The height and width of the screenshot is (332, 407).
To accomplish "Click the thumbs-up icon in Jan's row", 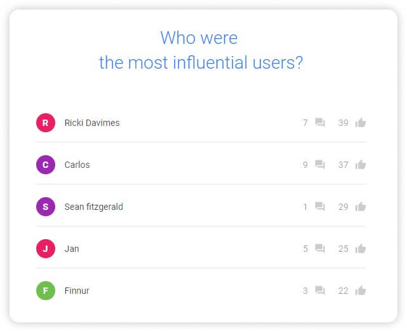I will 361,249.
